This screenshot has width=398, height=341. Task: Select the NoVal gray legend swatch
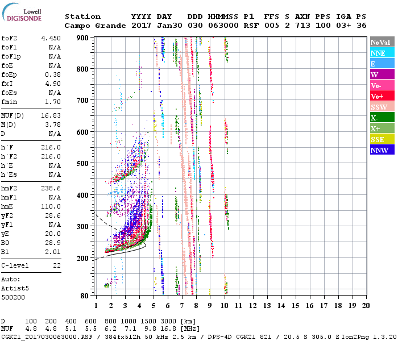(x=382, y=42)
